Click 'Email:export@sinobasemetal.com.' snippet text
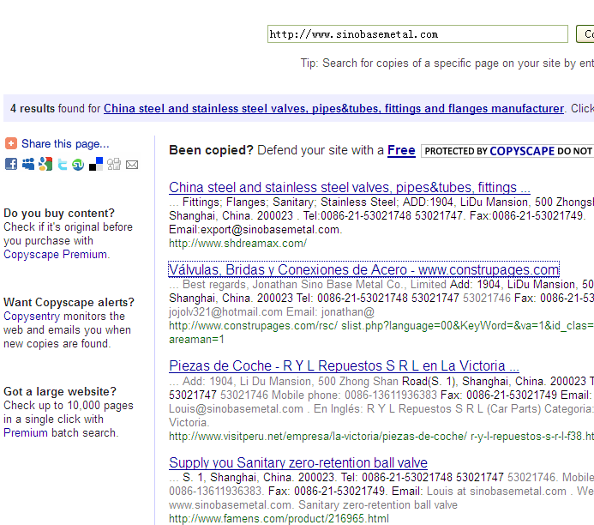This screenshot has height=525, width=594. pos(255,230)
